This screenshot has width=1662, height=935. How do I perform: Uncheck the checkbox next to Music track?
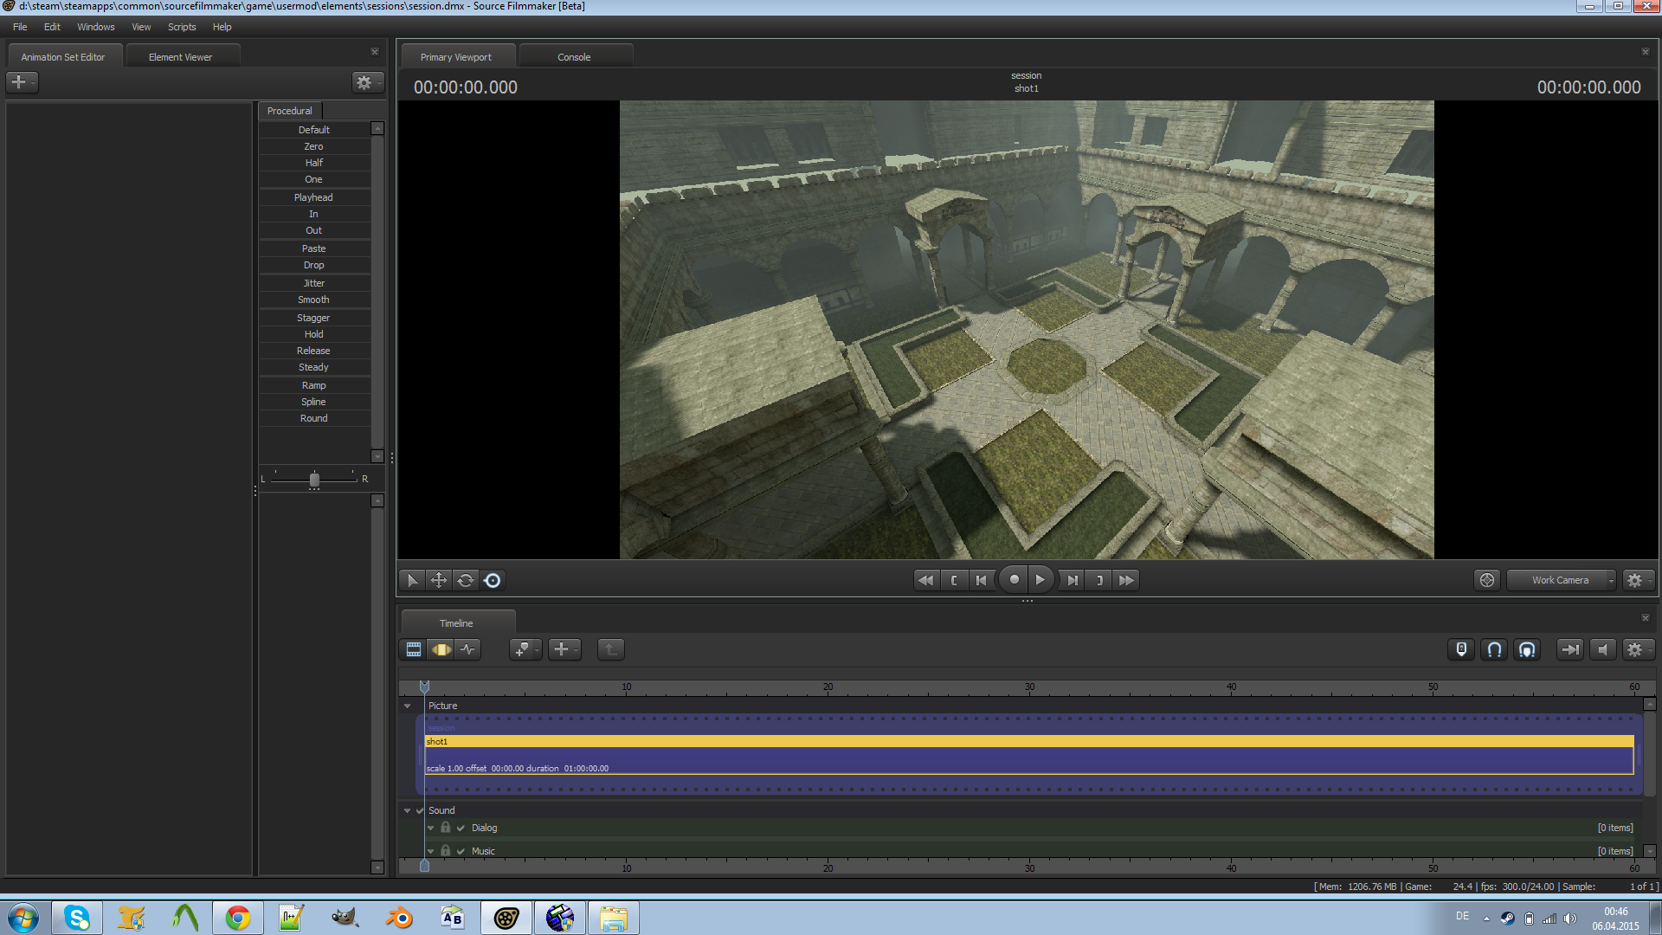460,851
